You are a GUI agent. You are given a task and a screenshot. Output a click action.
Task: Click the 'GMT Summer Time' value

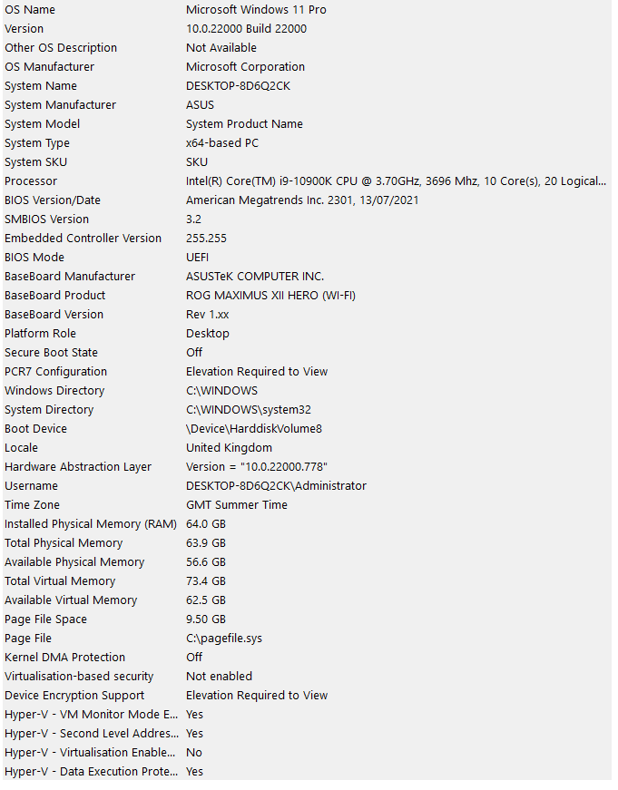pos(237,505)
